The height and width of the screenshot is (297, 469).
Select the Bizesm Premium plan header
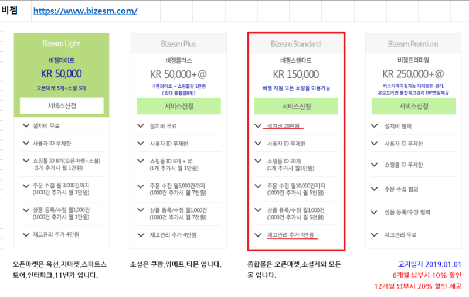click(x=413, y=44)
